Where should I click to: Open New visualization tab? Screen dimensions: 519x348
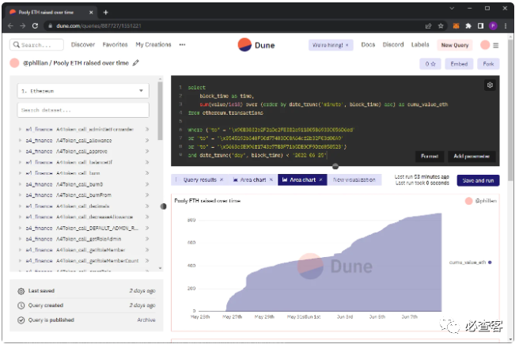(x=354, y=180)
